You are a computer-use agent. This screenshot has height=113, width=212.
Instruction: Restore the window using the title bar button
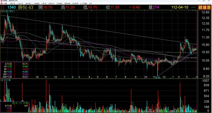coord(204,1)
